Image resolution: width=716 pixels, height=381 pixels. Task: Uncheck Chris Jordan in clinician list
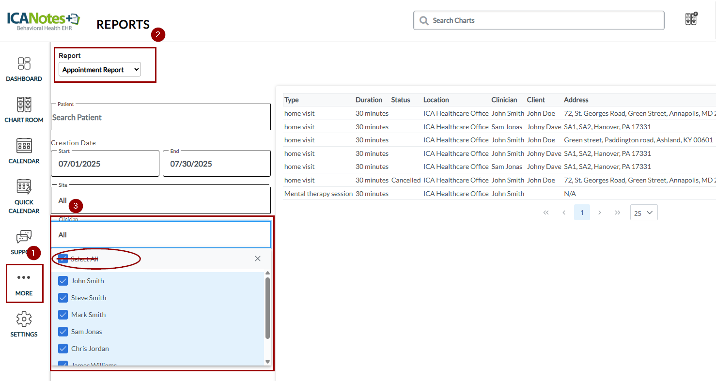click(63, 349)
